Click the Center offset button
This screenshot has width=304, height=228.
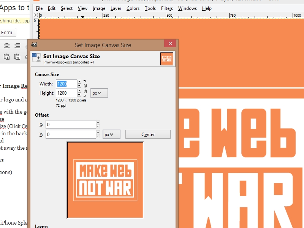pyautogui.click(x=148, y=135)
